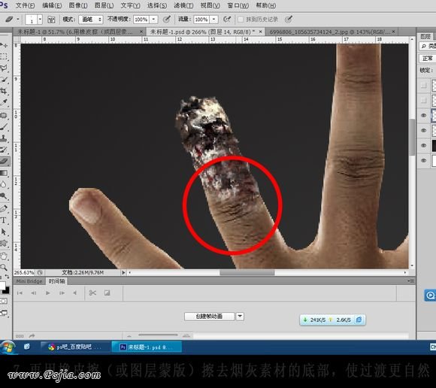Select the Zoom magnifier tool

coord(4,267)
